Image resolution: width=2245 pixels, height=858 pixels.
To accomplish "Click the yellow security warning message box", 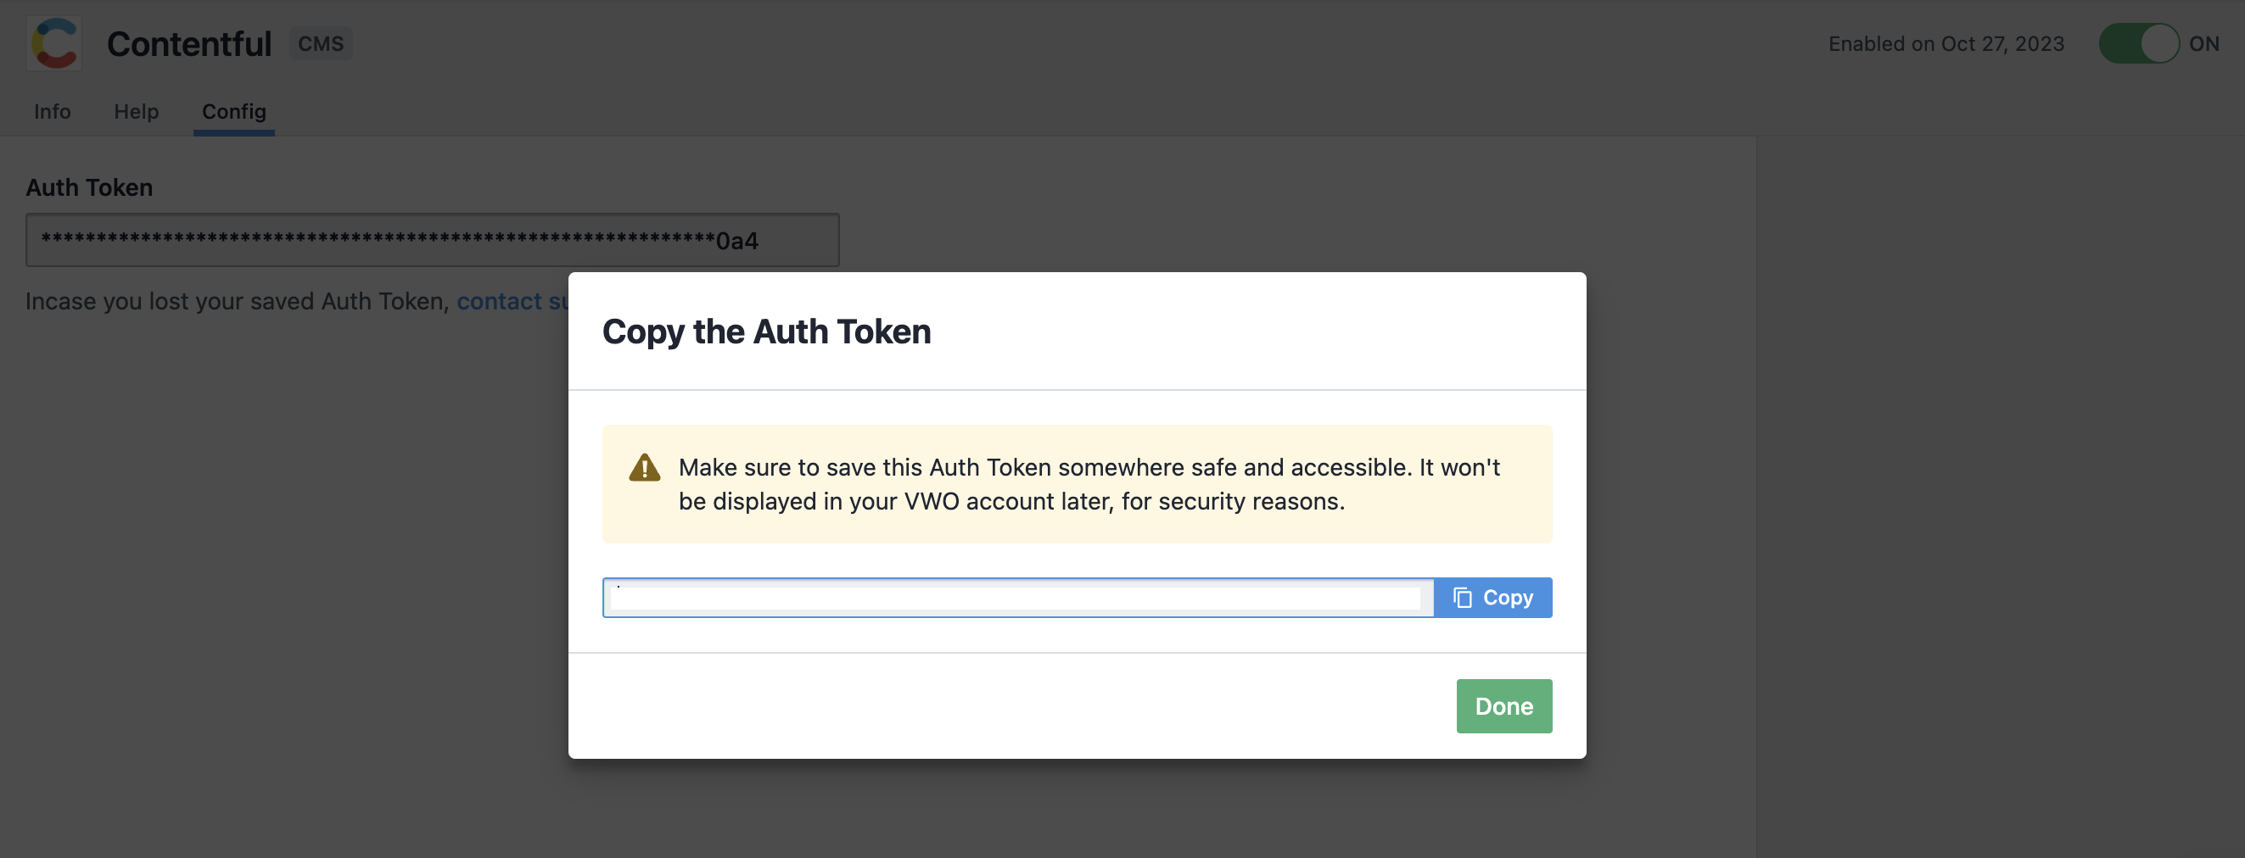I will [x=1077, y=484].
